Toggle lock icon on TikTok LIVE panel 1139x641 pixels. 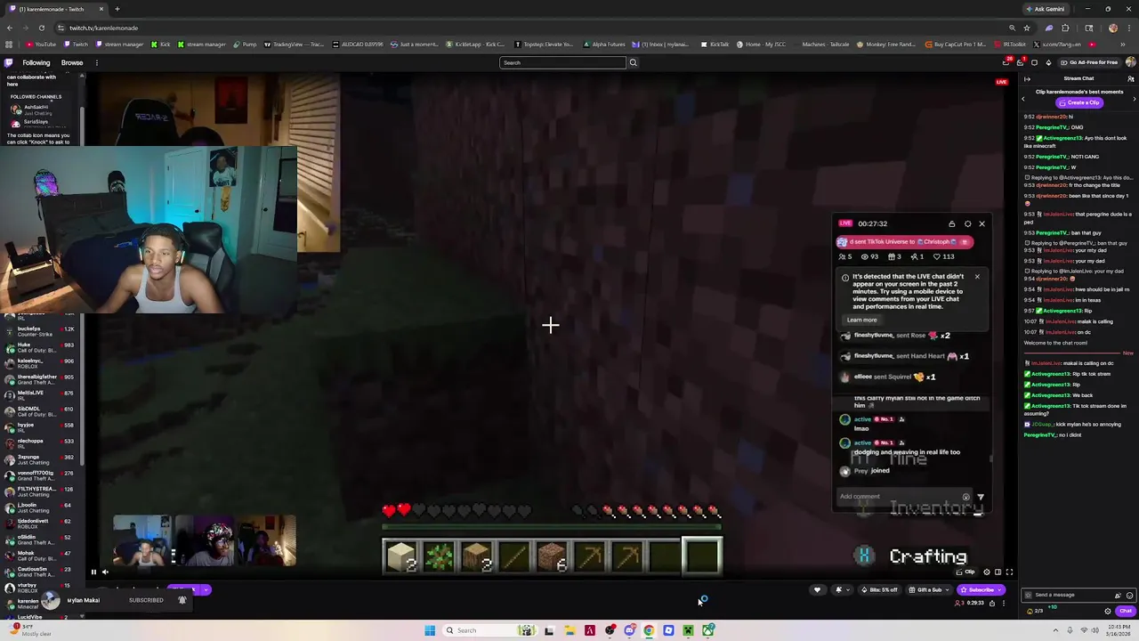tap(951, 223)
